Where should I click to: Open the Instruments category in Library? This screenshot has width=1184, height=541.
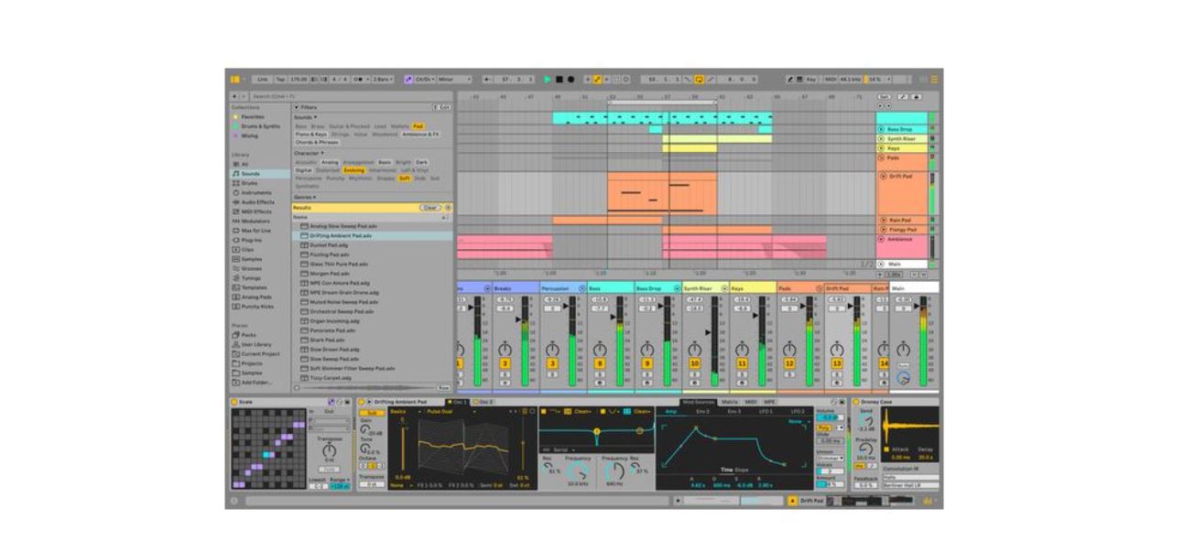click(x=255, y=193)
